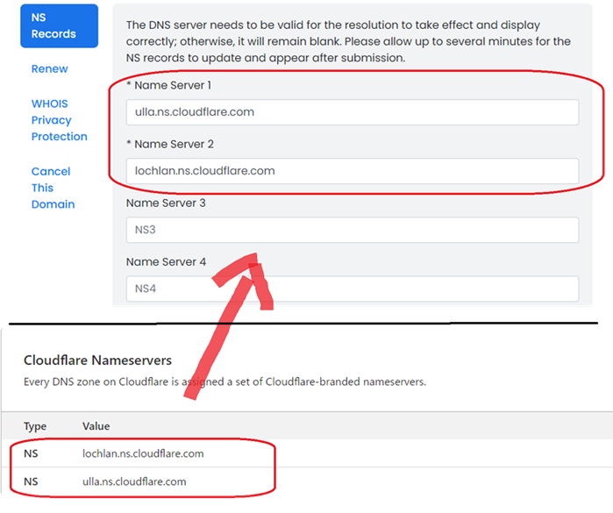The image size is (613, 513).
Task: Click NS type cell in ulla table row
Action: click(x=31, y=481)
